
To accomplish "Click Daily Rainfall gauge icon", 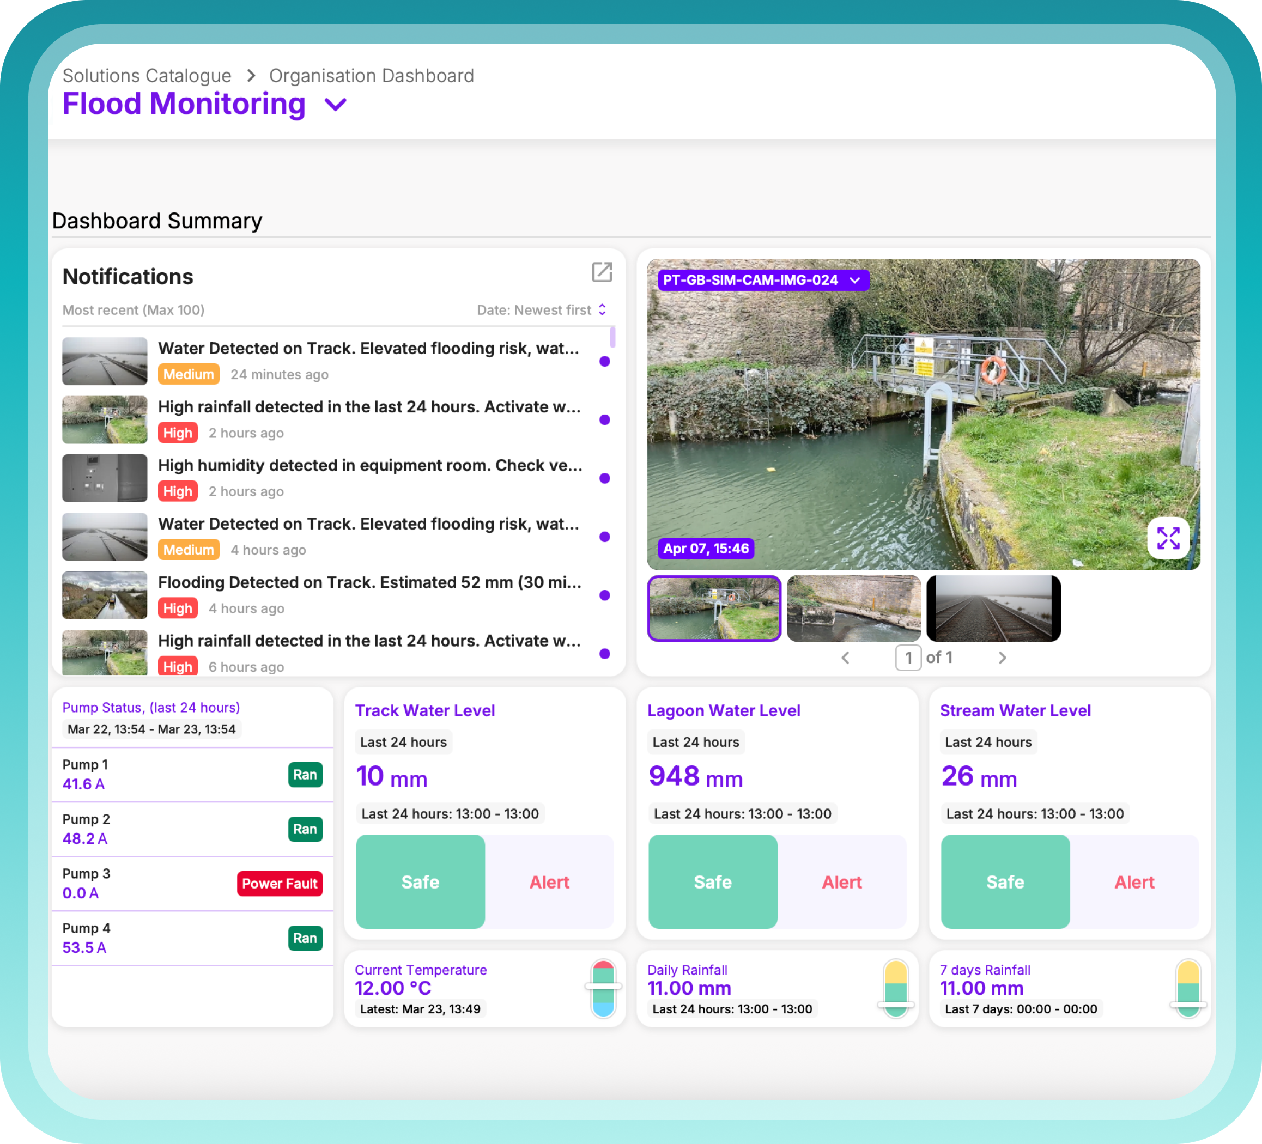I will [895, 988].
